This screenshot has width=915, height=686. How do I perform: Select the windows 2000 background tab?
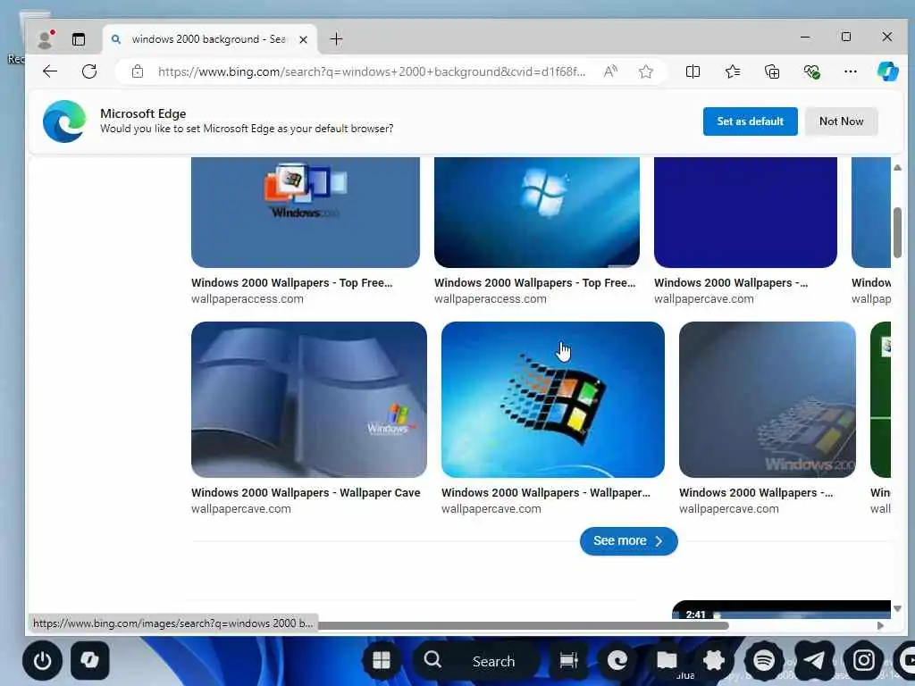tap(209, 39)
